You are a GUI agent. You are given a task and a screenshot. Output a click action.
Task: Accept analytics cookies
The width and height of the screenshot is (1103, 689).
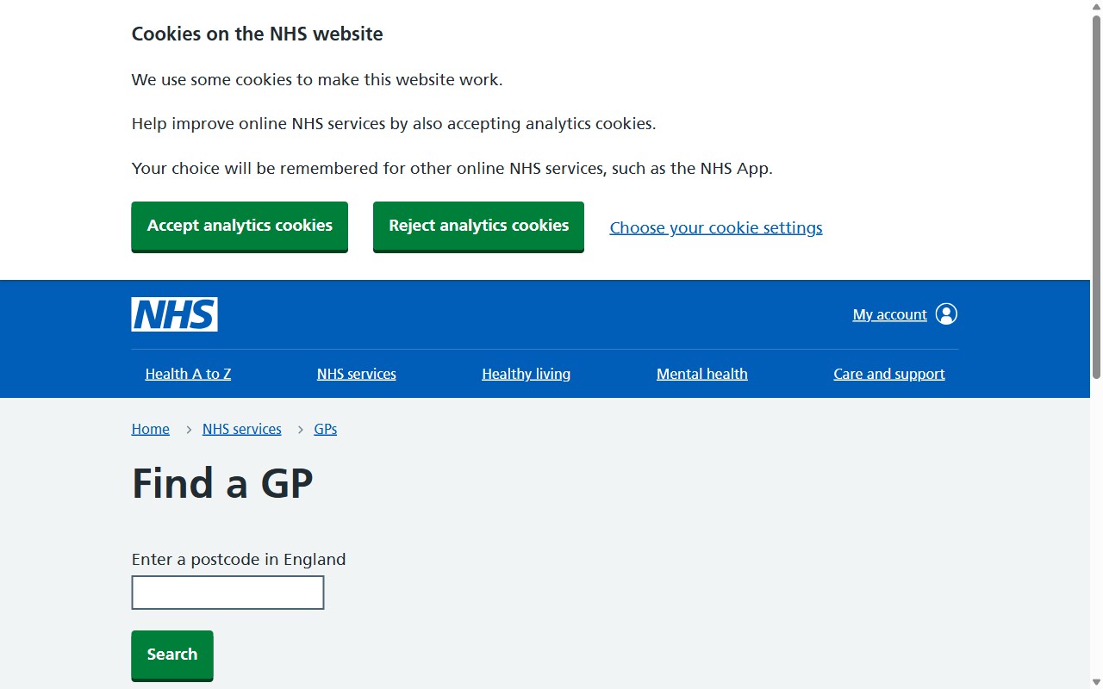point(240,226)
